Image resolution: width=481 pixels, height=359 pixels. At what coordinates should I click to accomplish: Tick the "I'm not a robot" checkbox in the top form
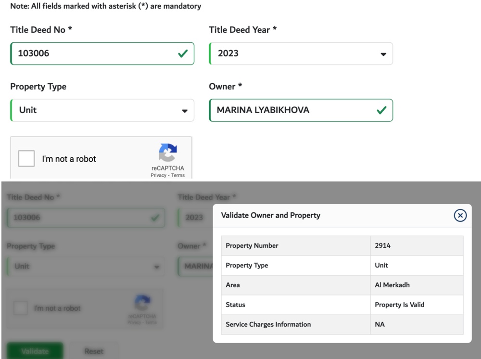click(x=26, y=158)
